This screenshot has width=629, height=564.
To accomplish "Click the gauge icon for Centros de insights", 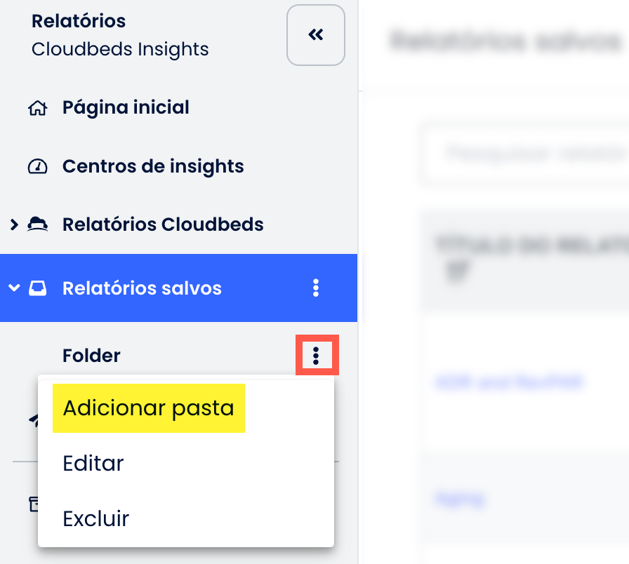I will click(37, 167).
